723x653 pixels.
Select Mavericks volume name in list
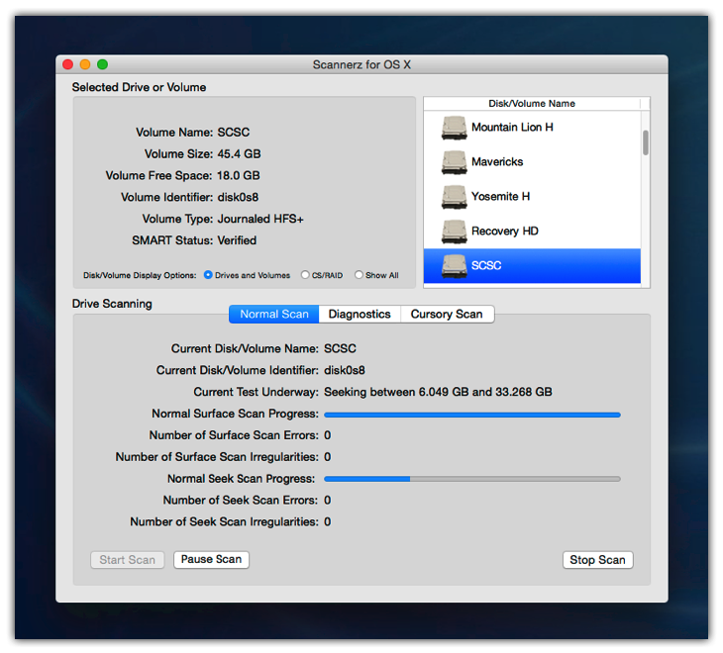pyautogui.click(x=497, y=162)
